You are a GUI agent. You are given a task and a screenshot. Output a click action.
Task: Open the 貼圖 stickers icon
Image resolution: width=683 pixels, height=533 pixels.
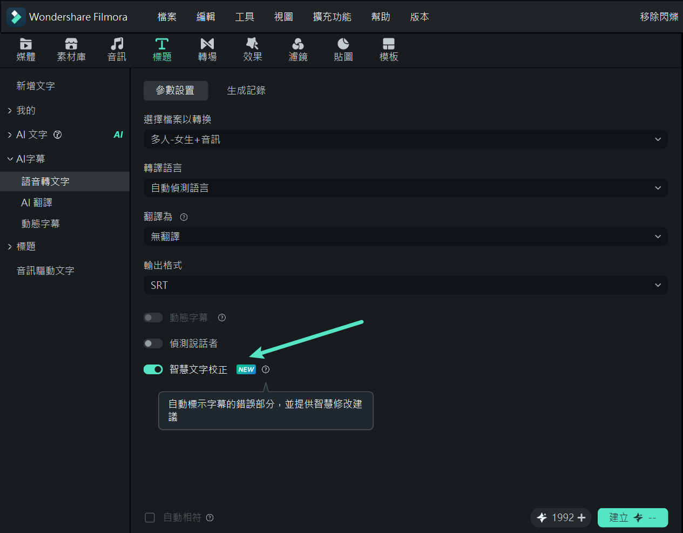pyautogui.click(x=343, y=44)
